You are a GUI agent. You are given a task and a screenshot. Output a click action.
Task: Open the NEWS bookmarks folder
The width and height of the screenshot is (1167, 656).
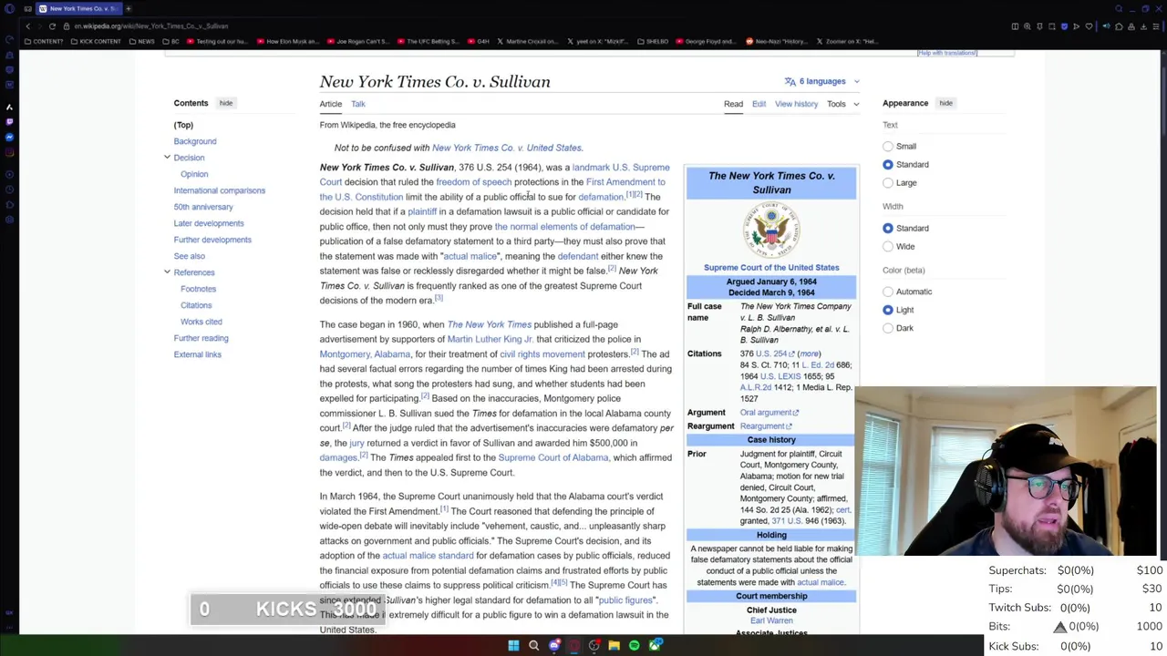point(141,41)
